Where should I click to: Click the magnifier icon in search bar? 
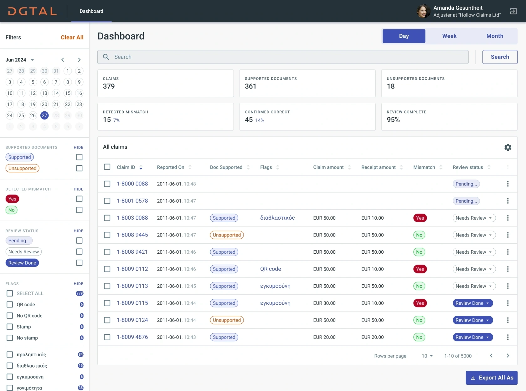point(106,57)
